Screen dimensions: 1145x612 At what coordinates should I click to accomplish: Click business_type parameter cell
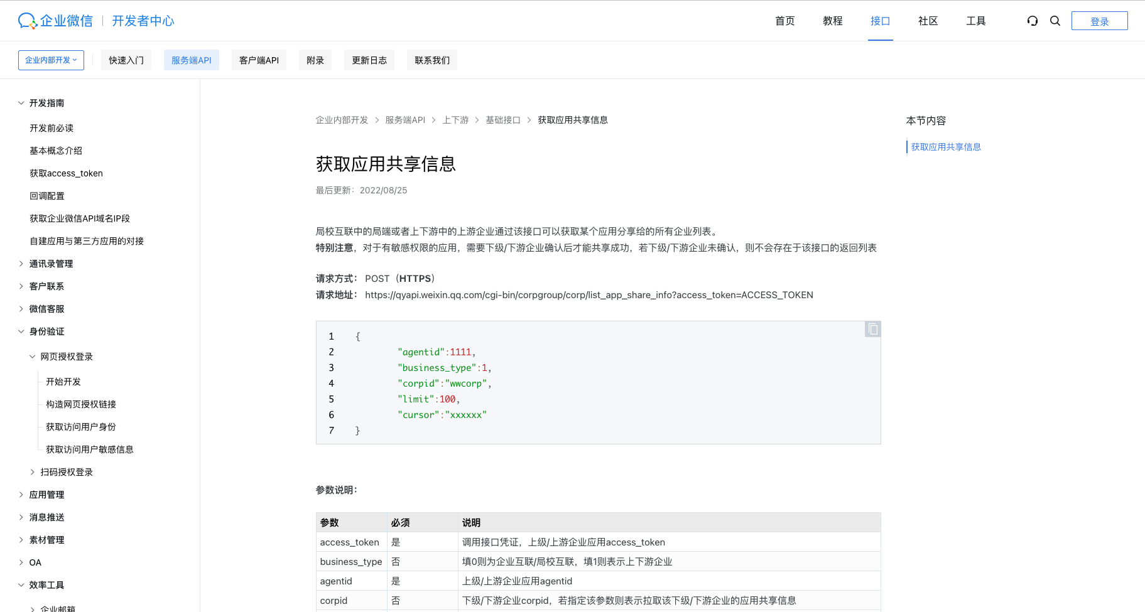[351, 562]
